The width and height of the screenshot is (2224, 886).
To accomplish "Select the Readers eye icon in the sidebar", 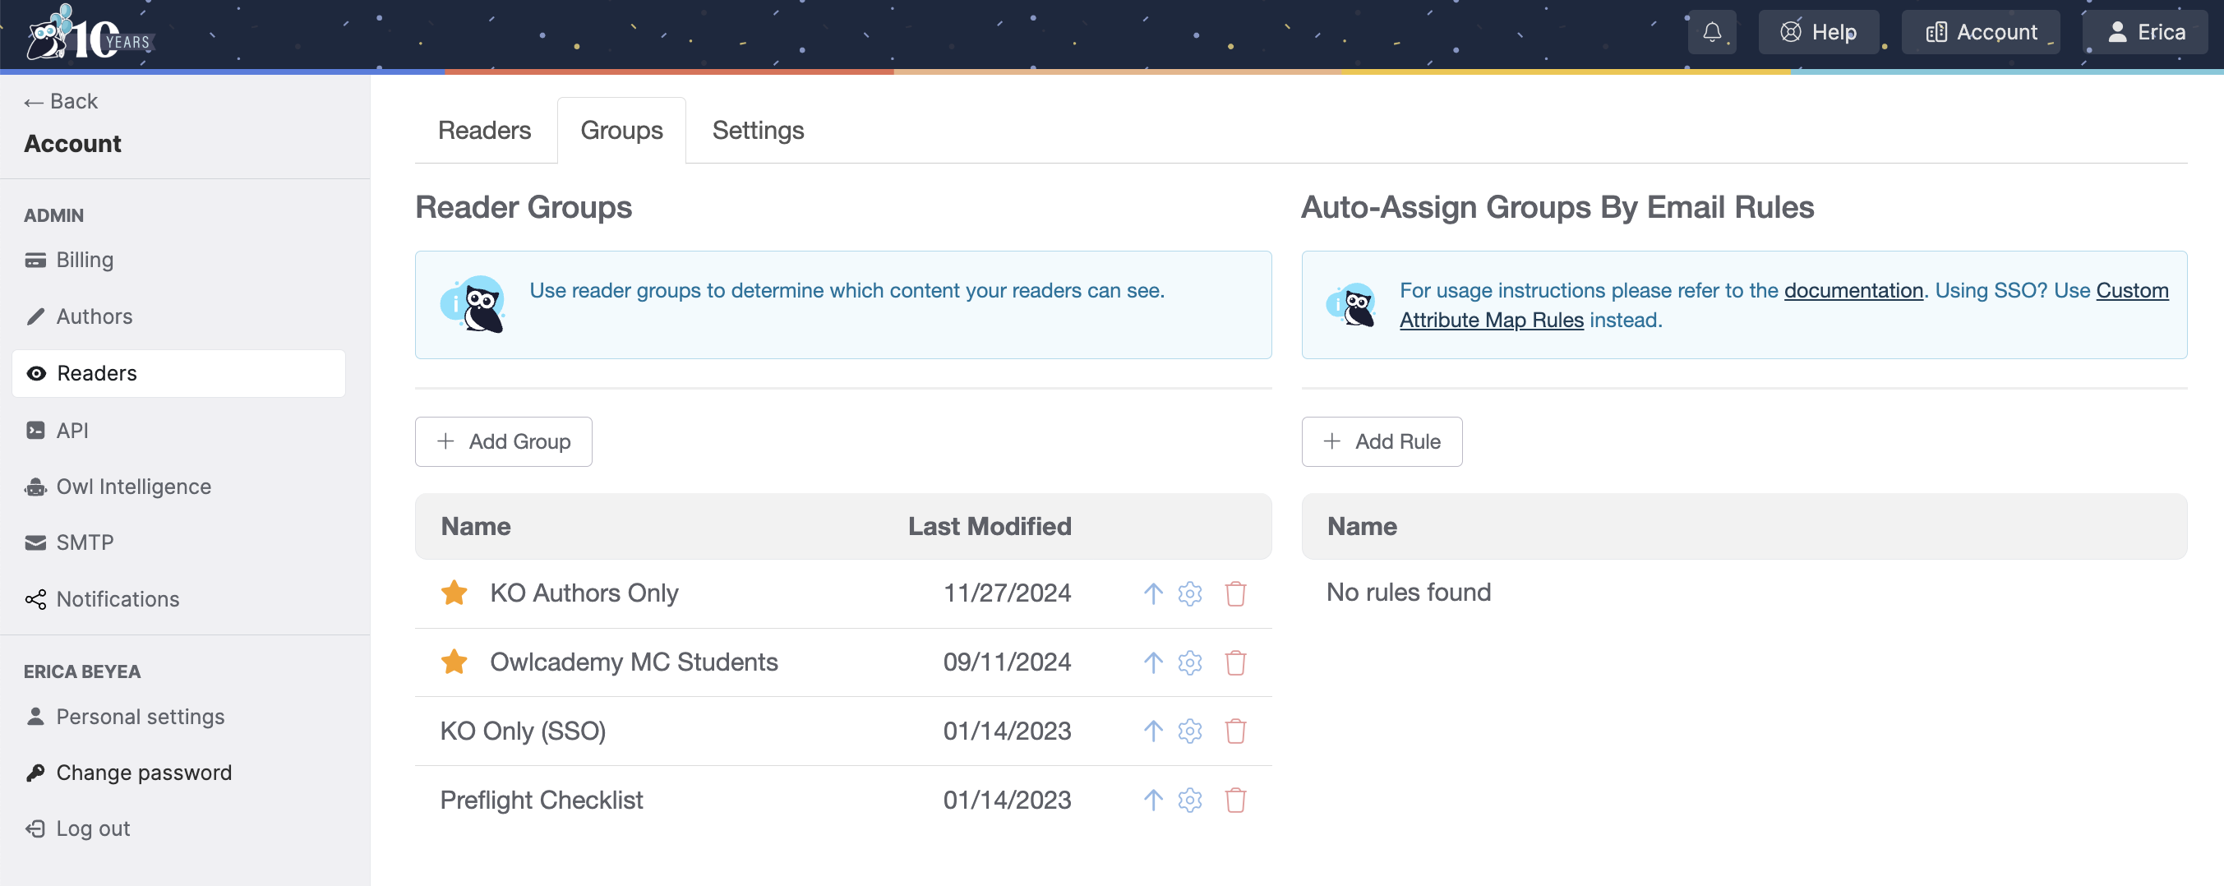I will tap(35, 373).
